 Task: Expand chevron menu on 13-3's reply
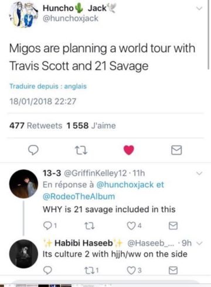pos(199,173)
